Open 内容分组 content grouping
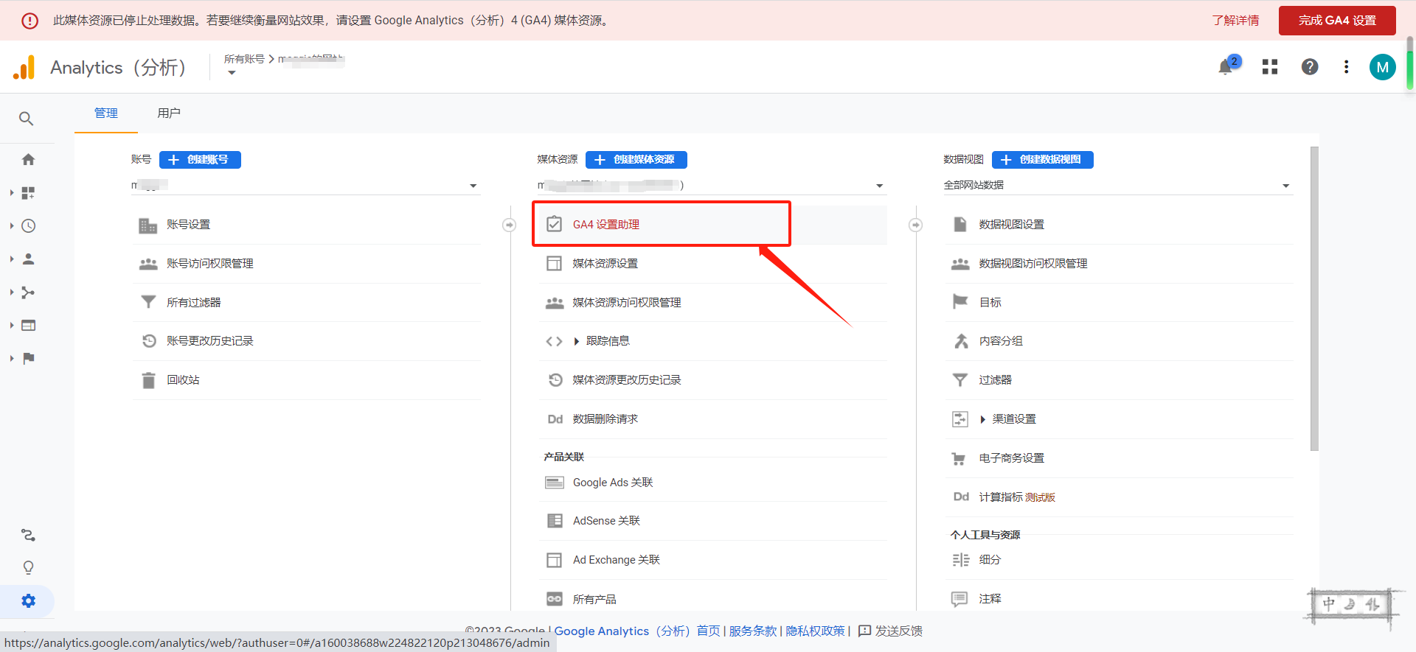Screen dimensions: 1416x652 coord(1120,341)
